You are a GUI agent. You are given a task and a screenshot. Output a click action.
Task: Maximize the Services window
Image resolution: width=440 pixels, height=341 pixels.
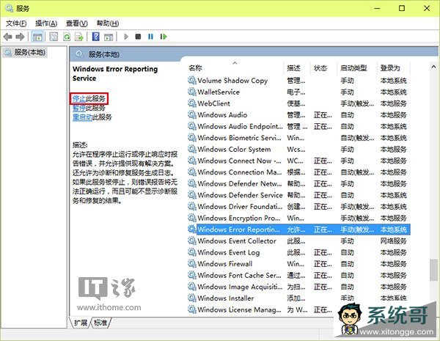tap(402, 8)
